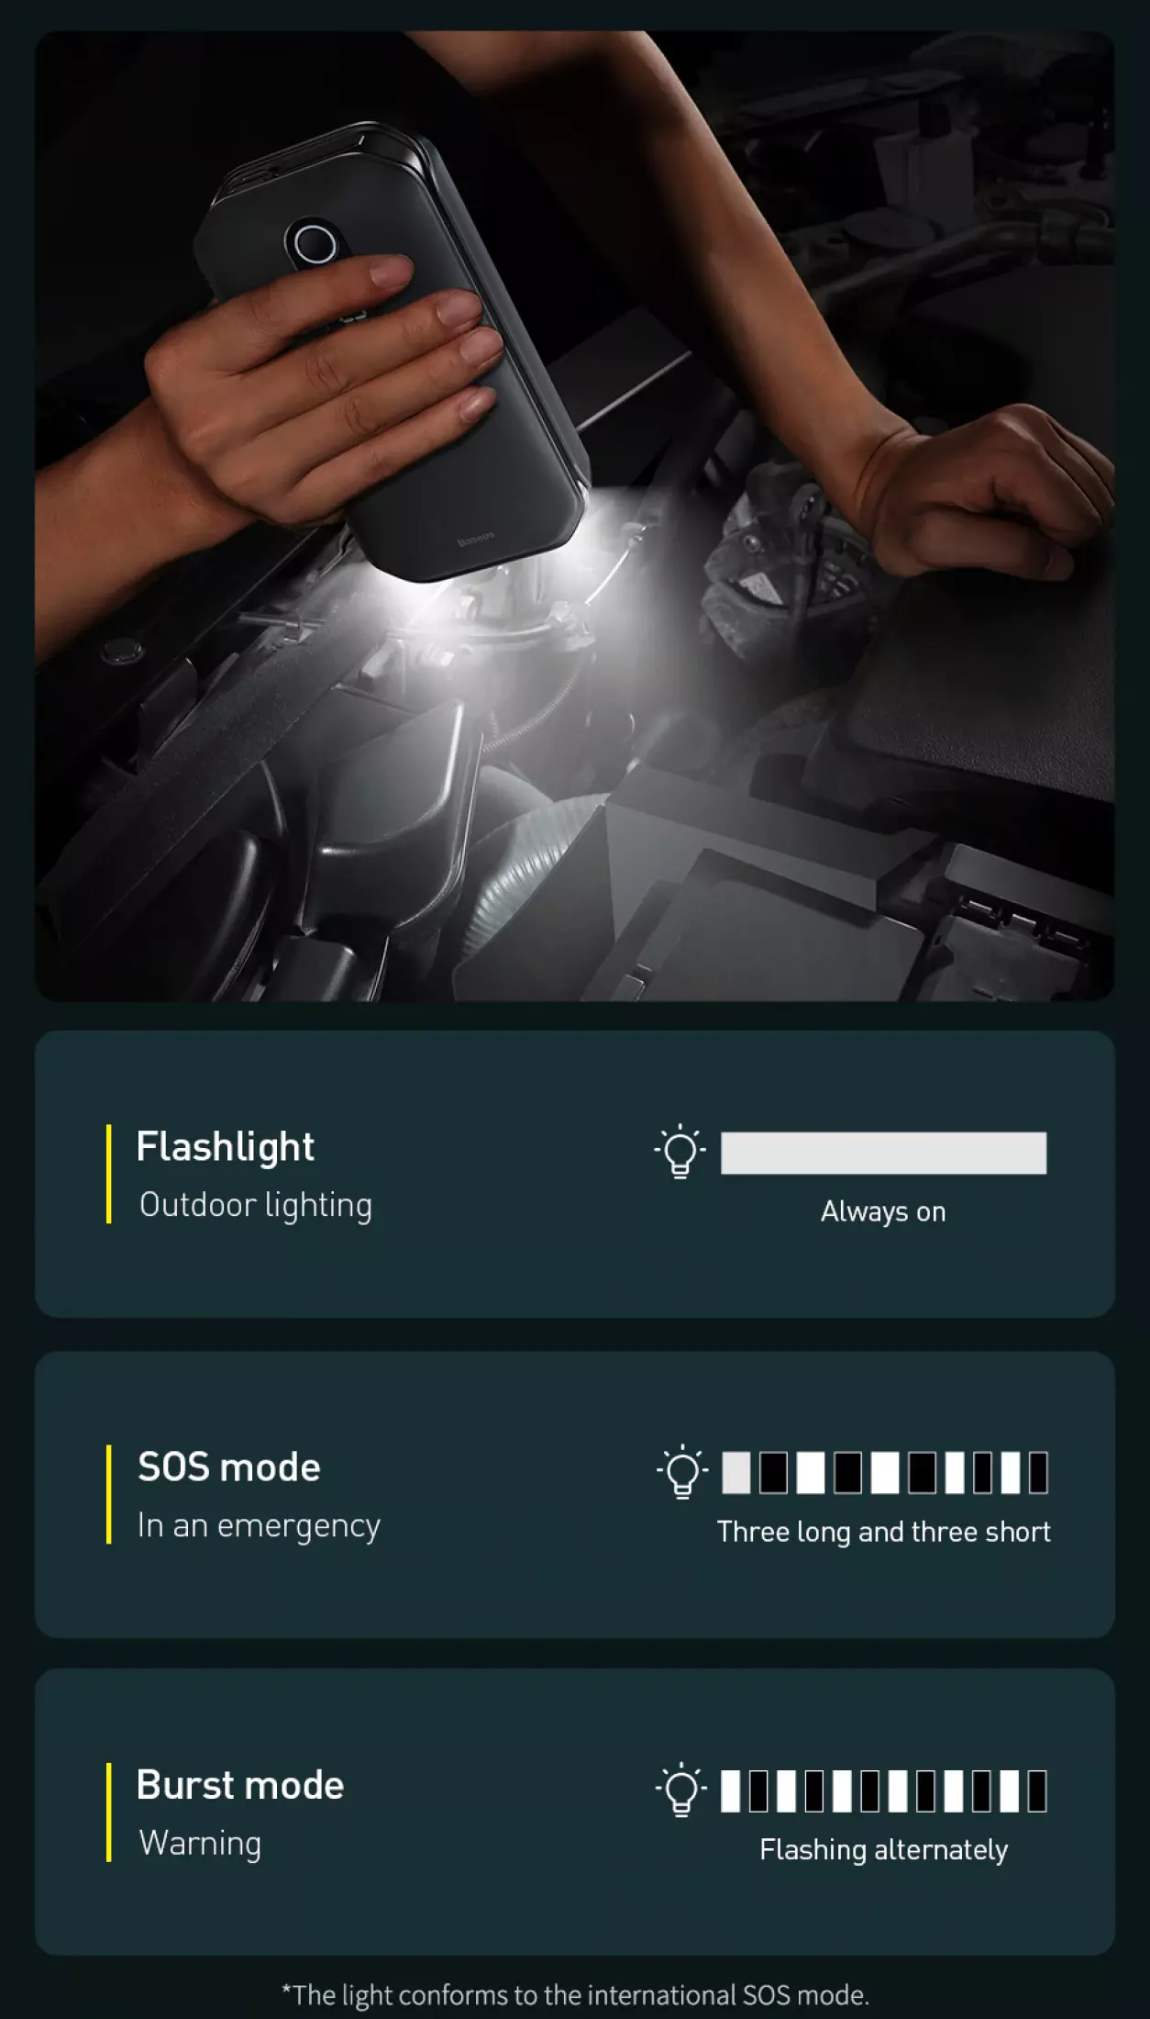The height and width of the screenshot is (2019, 1150).
Task: Open the flashlight product photo
Action: tap(575, 516)
